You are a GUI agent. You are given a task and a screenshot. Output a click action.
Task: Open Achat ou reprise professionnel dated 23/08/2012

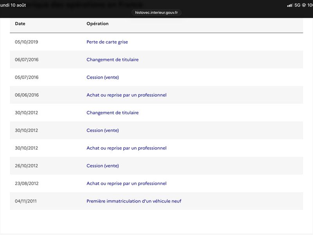pos(126,183)
